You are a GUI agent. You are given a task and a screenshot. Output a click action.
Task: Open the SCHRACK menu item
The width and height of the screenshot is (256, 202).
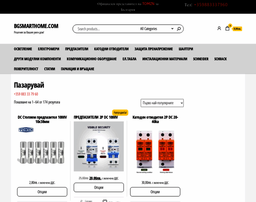point(220,59)
